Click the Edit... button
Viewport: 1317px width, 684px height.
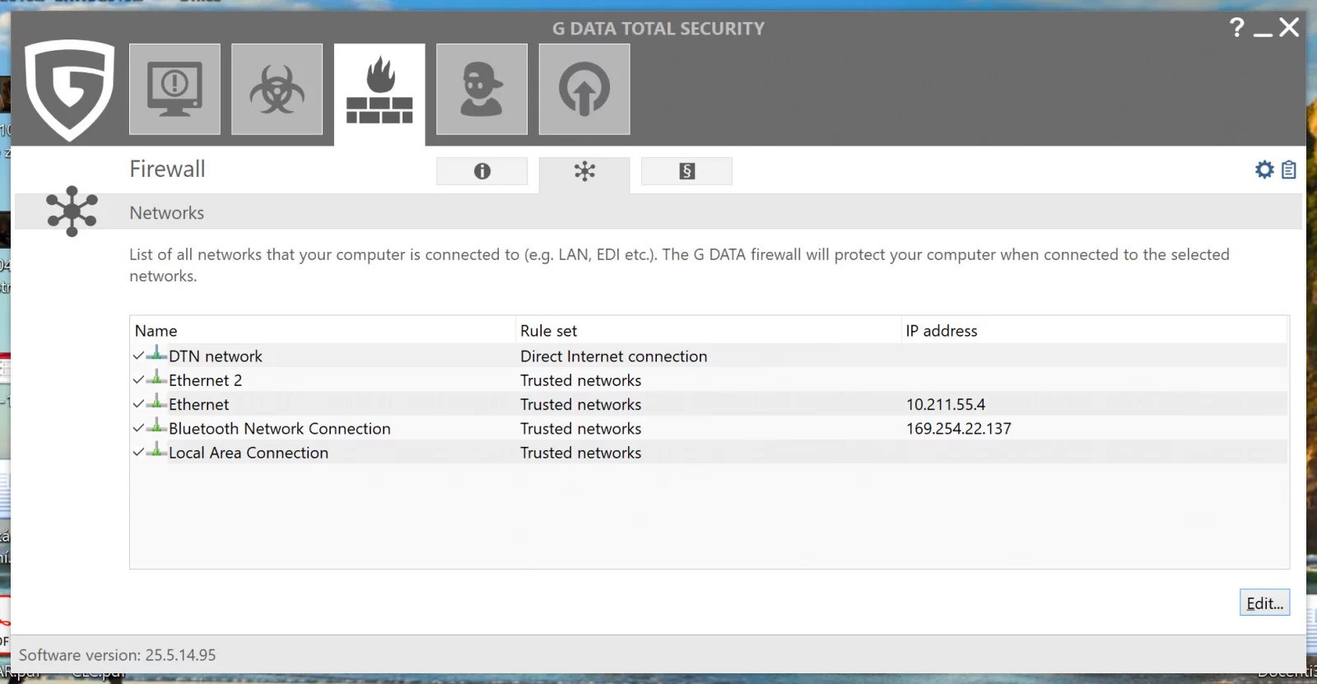[1264, 603]
